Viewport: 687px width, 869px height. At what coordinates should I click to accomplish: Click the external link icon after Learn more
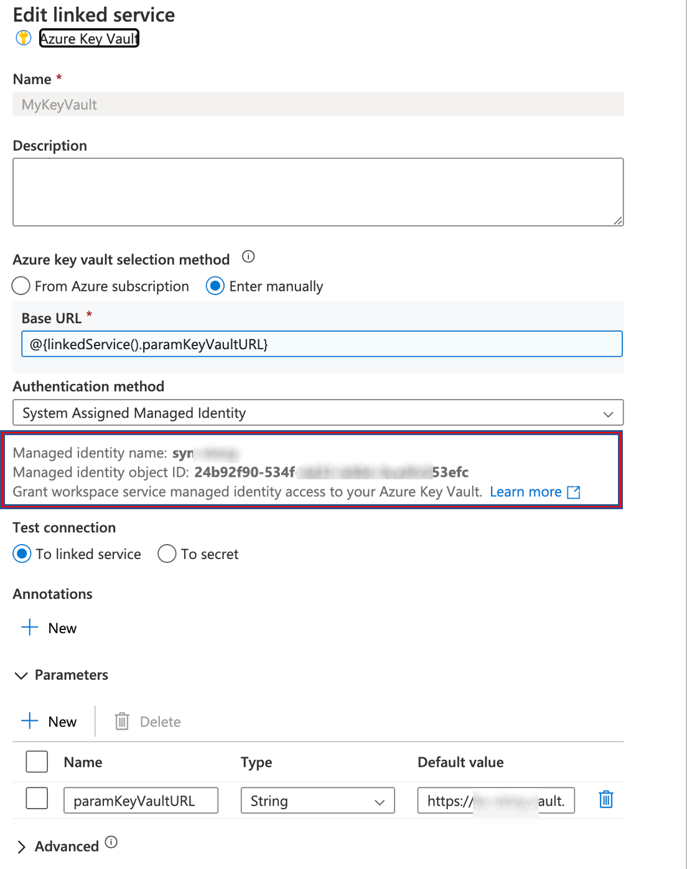[x=574, y=492]
